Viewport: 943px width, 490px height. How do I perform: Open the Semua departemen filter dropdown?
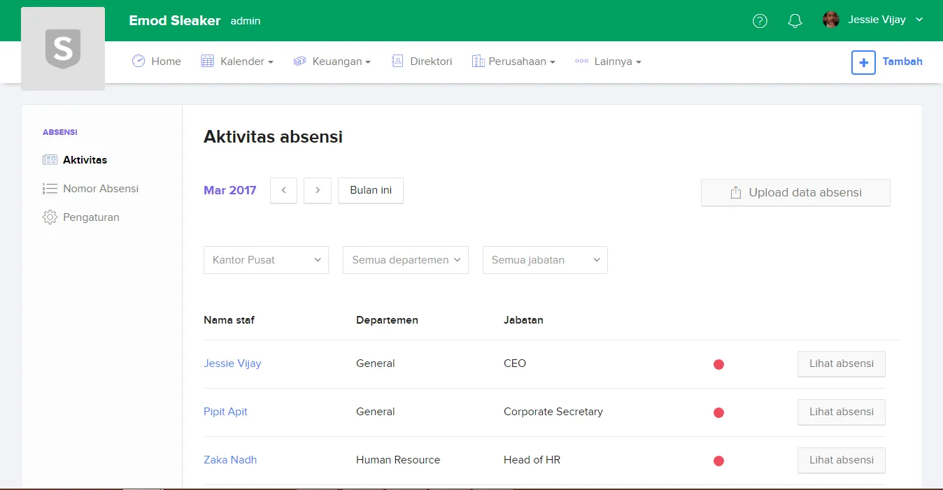[x=405, y=259]
